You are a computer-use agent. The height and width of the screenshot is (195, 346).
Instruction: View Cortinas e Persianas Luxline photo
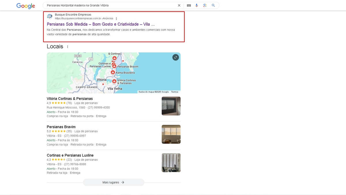pyautogui.click(x=171, y=163)
